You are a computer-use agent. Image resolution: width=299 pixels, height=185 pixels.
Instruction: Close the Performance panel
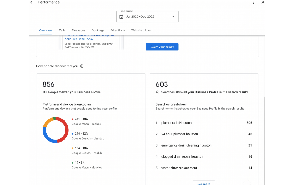(263, 2)
